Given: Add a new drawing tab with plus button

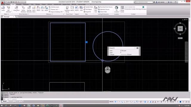Looking at the screenshot, I should pos(17,17).
